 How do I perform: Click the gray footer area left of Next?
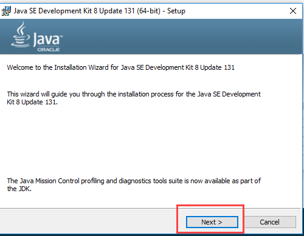[x=88, y=221]
